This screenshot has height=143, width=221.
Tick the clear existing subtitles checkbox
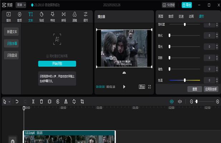48,56
